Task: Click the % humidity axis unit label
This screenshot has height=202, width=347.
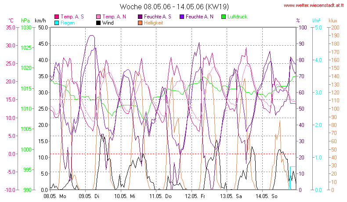Action: [x=298, y=21]
